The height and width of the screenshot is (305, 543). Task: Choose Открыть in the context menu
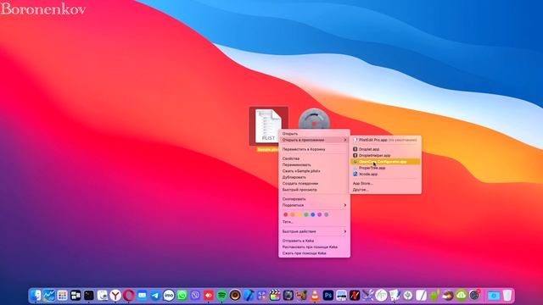click(x=314, y=134)
